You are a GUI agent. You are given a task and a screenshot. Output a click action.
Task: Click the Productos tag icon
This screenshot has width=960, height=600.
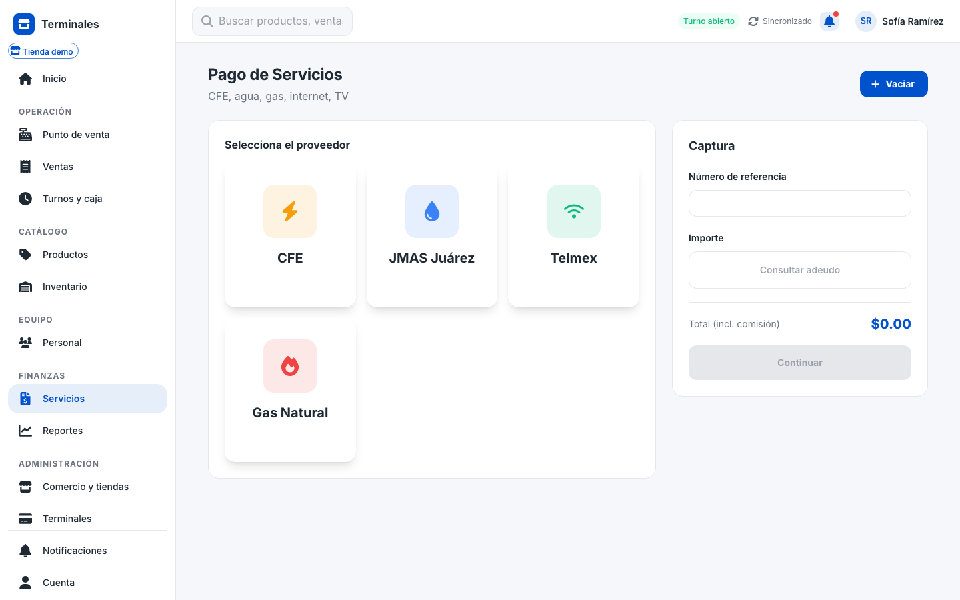coord(25,255)
